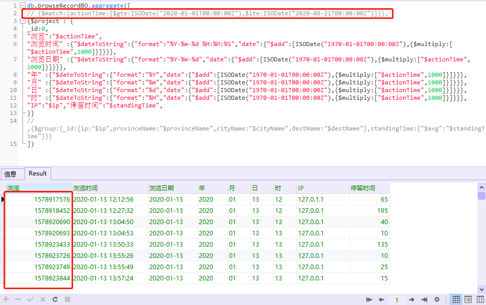This screenshot has width=486, height=305.
Task: Click the add record plus icon
Action: (6, 299)
